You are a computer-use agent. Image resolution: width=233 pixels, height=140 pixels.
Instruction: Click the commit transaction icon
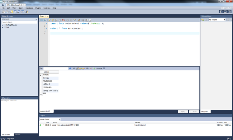click(x=68, y=20)
